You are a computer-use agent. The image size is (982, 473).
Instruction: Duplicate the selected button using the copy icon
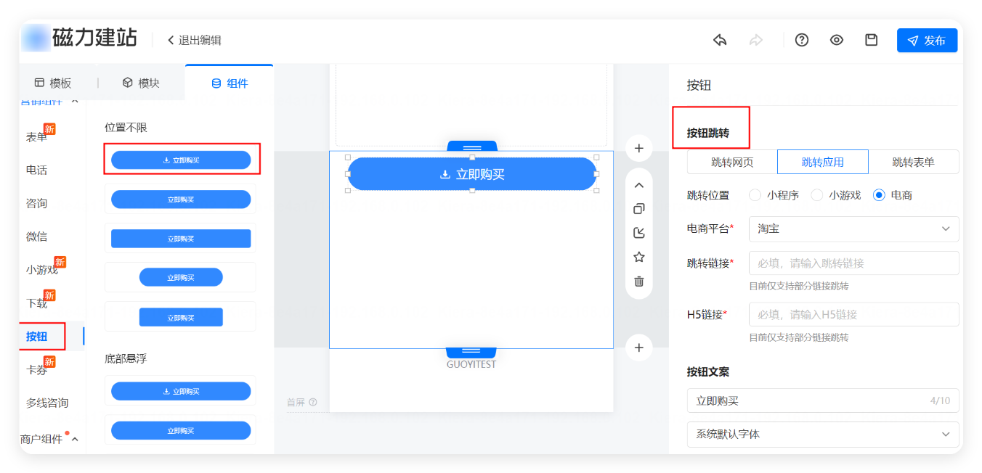click(638, 208)
